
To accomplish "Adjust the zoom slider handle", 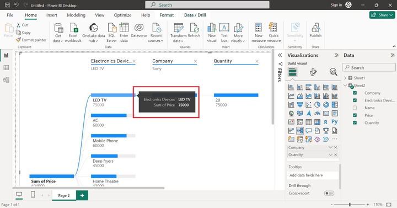I will coord(350,205).
